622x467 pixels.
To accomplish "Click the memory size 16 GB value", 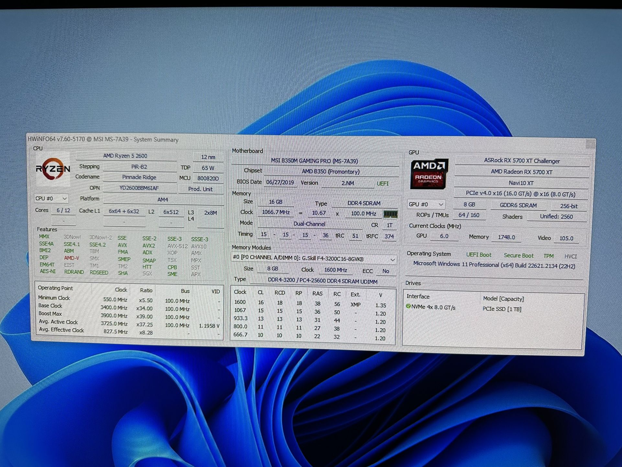I will [276, 202].
